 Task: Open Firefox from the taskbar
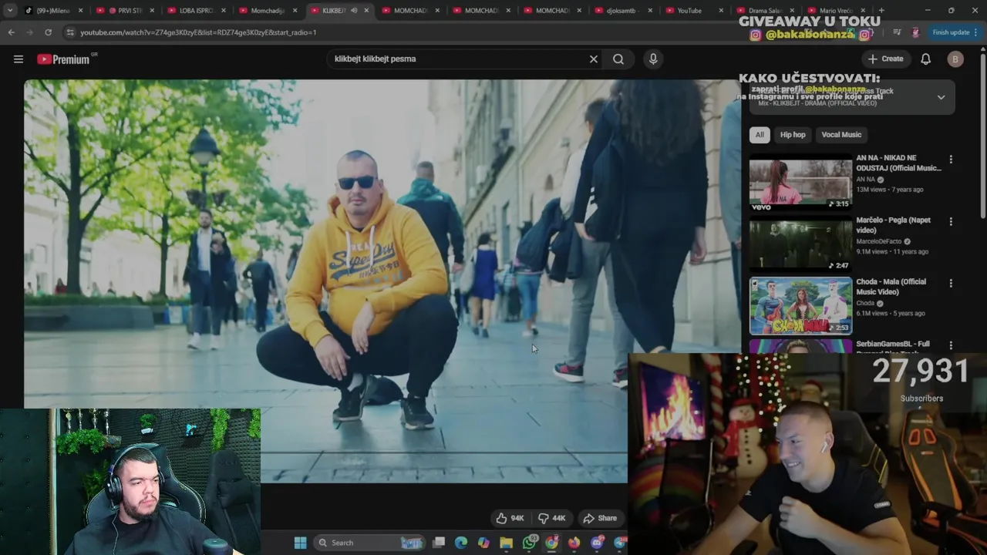coord(574,543)
